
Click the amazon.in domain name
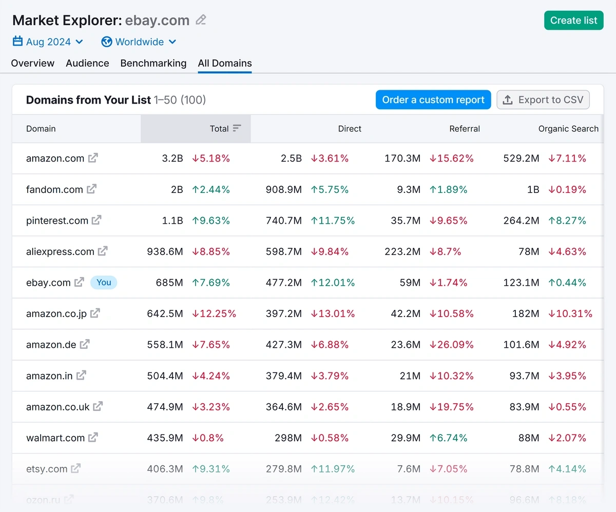click(x=49, y=376)
